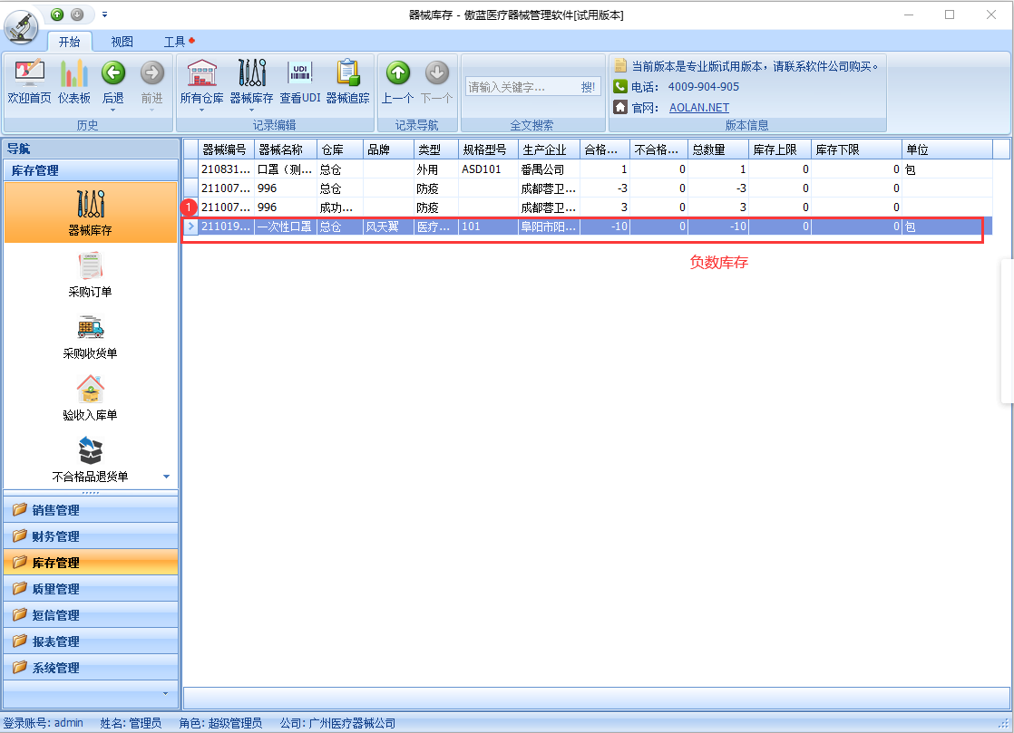
Task: Open the 短信管理 navigation group
Action: point(91,615)
